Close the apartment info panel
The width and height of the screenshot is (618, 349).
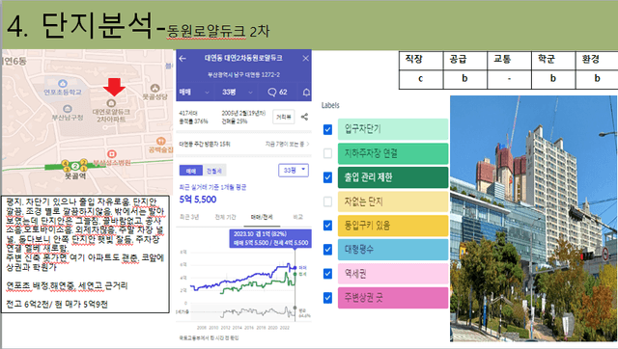click(305, 58)
